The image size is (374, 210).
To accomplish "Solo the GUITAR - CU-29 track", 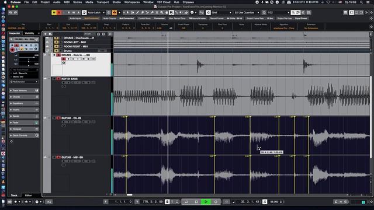I will tap(58, 118).
